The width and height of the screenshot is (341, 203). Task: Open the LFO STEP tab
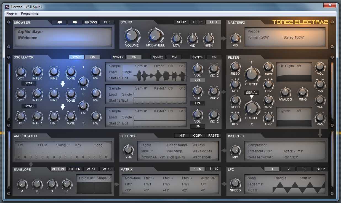tap(321, 169)
